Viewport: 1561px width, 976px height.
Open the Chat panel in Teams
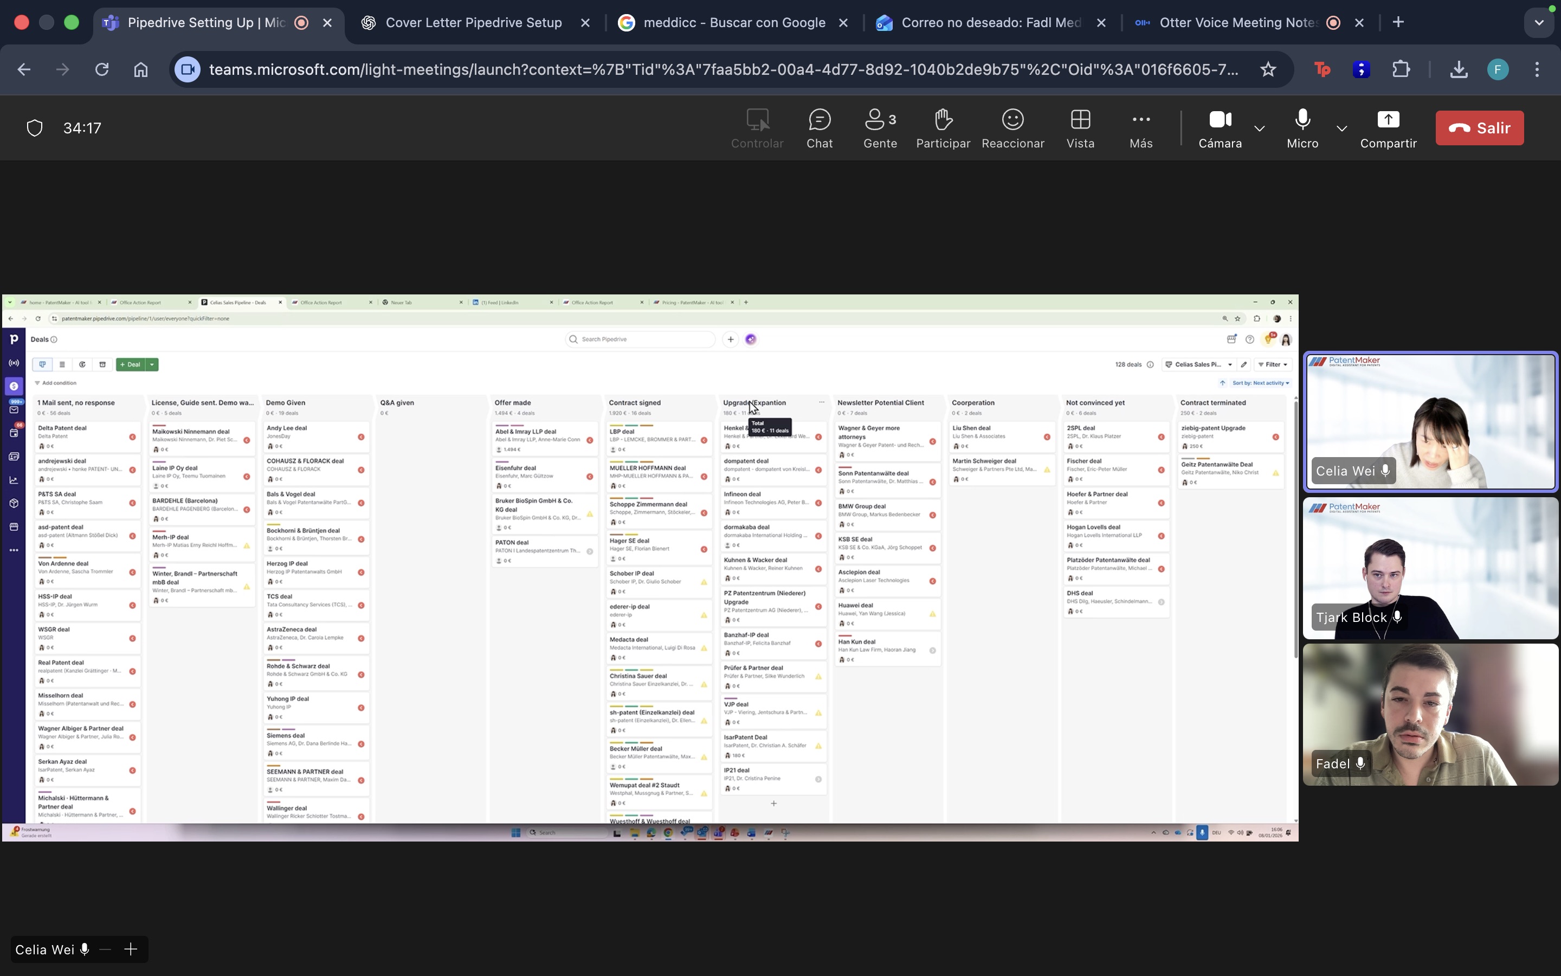(819, 129)
